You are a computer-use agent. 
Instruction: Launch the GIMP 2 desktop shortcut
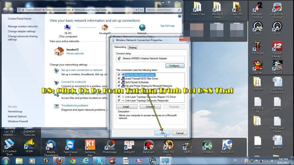click(187, 146)
